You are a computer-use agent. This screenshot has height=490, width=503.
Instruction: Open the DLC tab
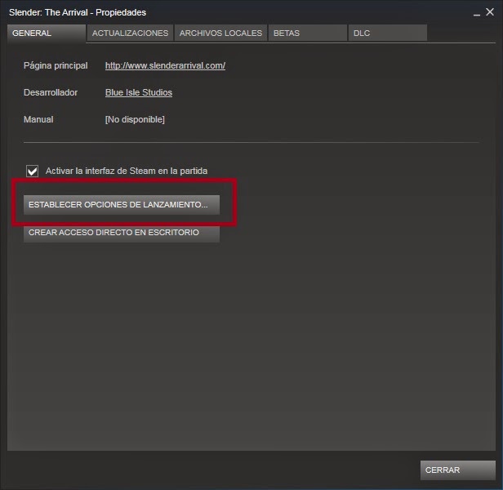click(388, 33)
